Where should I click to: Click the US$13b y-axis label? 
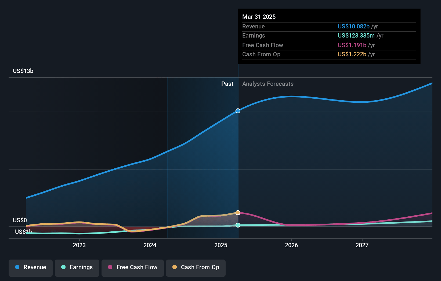(23, 71)
